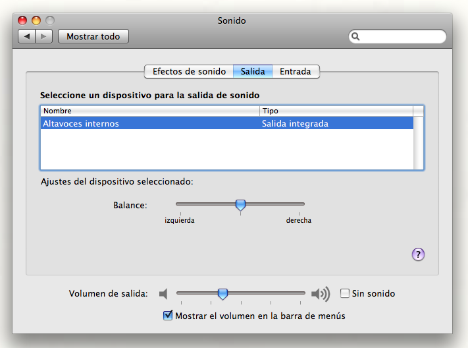Image resolution: width=468 pixels, height=348 pixels.
Task: Switch to Efectos de sonido tab
Action: (x=189, y=71)
